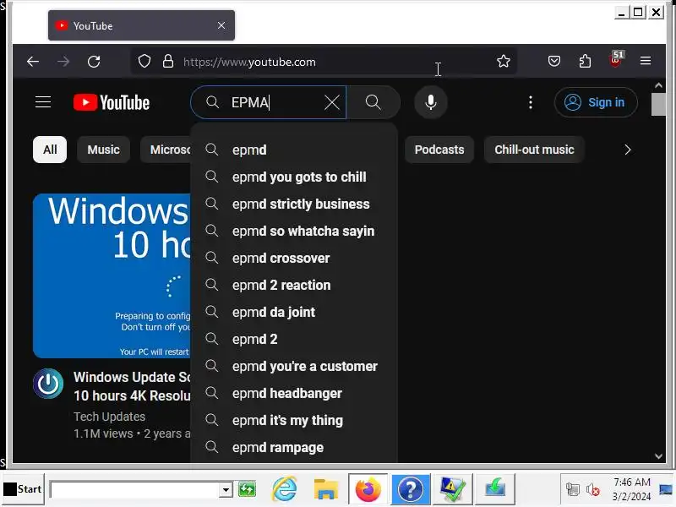
Task: Select the All filter chip
Action: point(50,150)
